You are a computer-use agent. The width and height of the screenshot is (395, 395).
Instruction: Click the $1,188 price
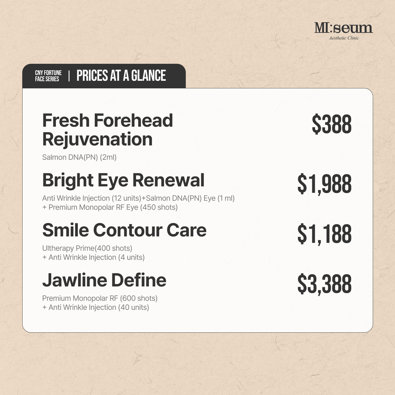[324, 234]
